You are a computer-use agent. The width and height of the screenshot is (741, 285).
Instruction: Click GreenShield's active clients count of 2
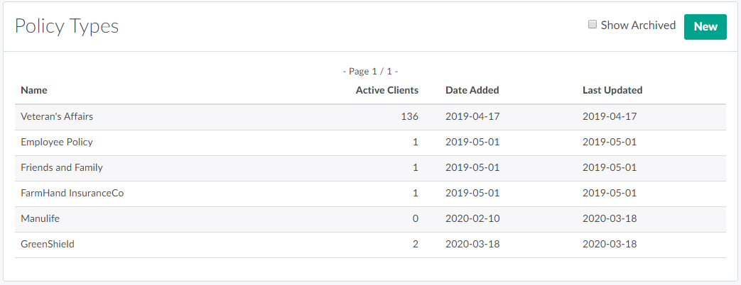[415, 244]
